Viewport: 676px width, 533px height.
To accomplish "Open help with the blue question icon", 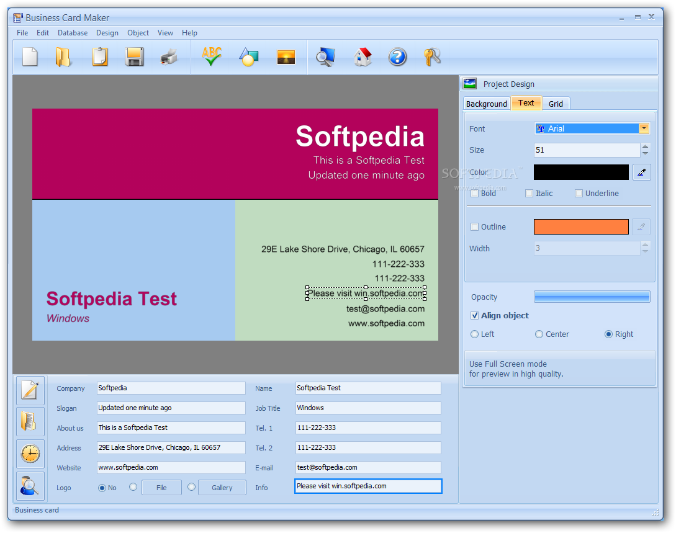I will [x=397, y=57].
